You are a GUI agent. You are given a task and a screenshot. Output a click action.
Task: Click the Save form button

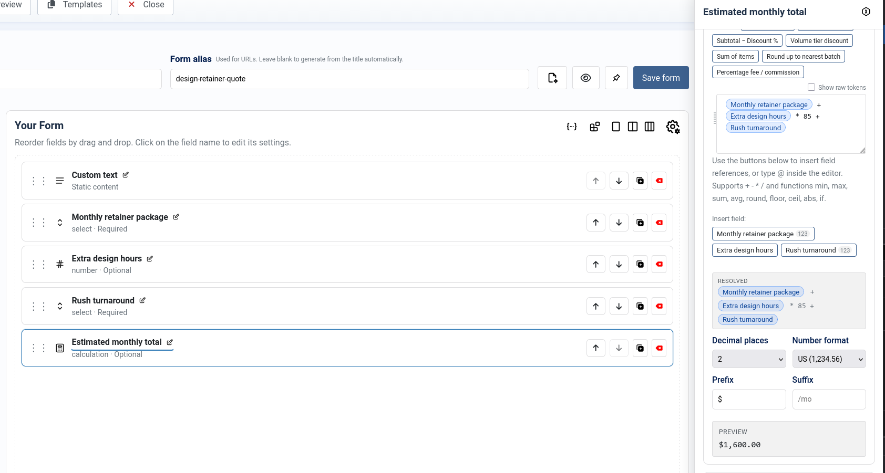[x=661, y=78]
